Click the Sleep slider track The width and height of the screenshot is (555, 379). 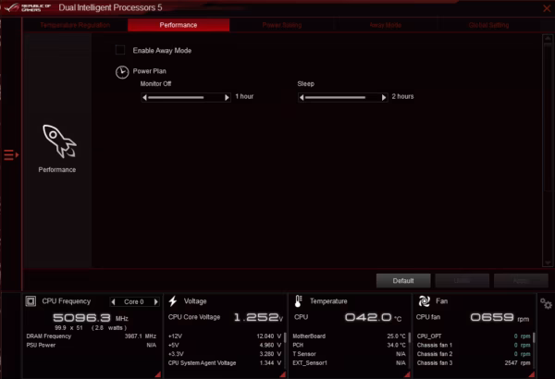tap(343, 97)
